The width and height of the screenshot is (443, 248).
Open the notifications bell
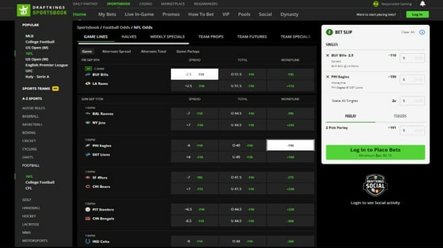422,3
